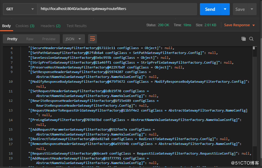This screenshot has height=168, width=262.
Task: Click the Time 10ms value
Action: point(187,25)
